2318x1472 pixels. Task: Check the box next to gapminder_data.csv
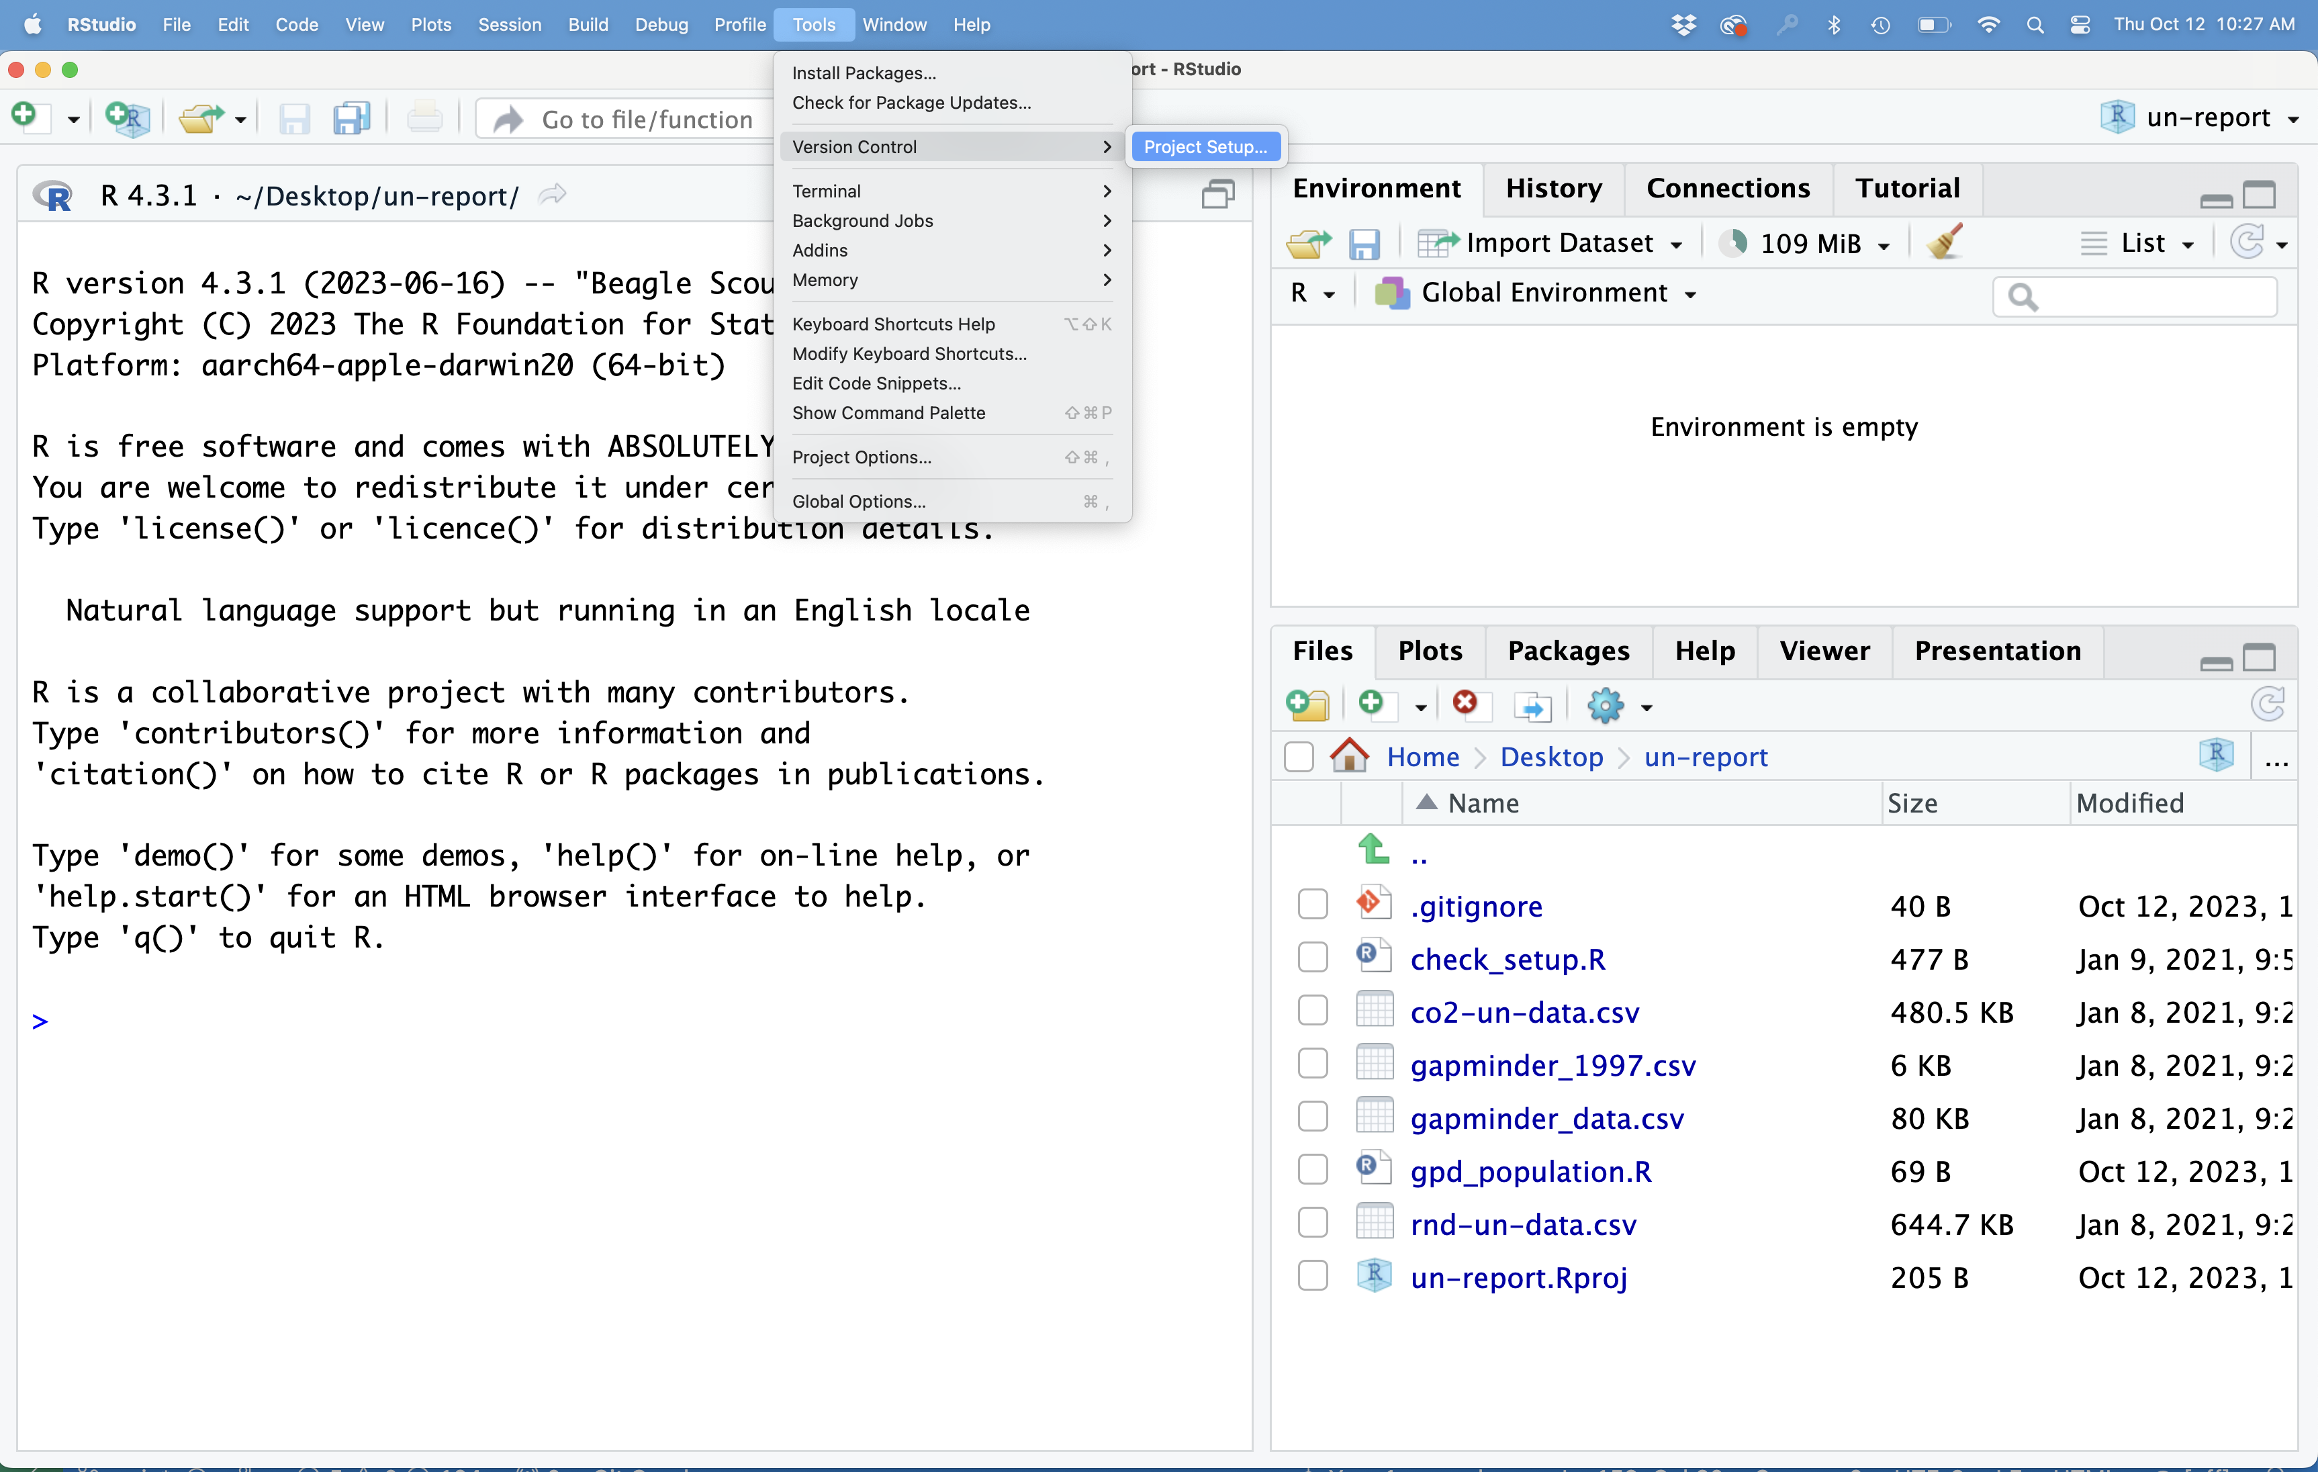(x=1313, y=1117)
